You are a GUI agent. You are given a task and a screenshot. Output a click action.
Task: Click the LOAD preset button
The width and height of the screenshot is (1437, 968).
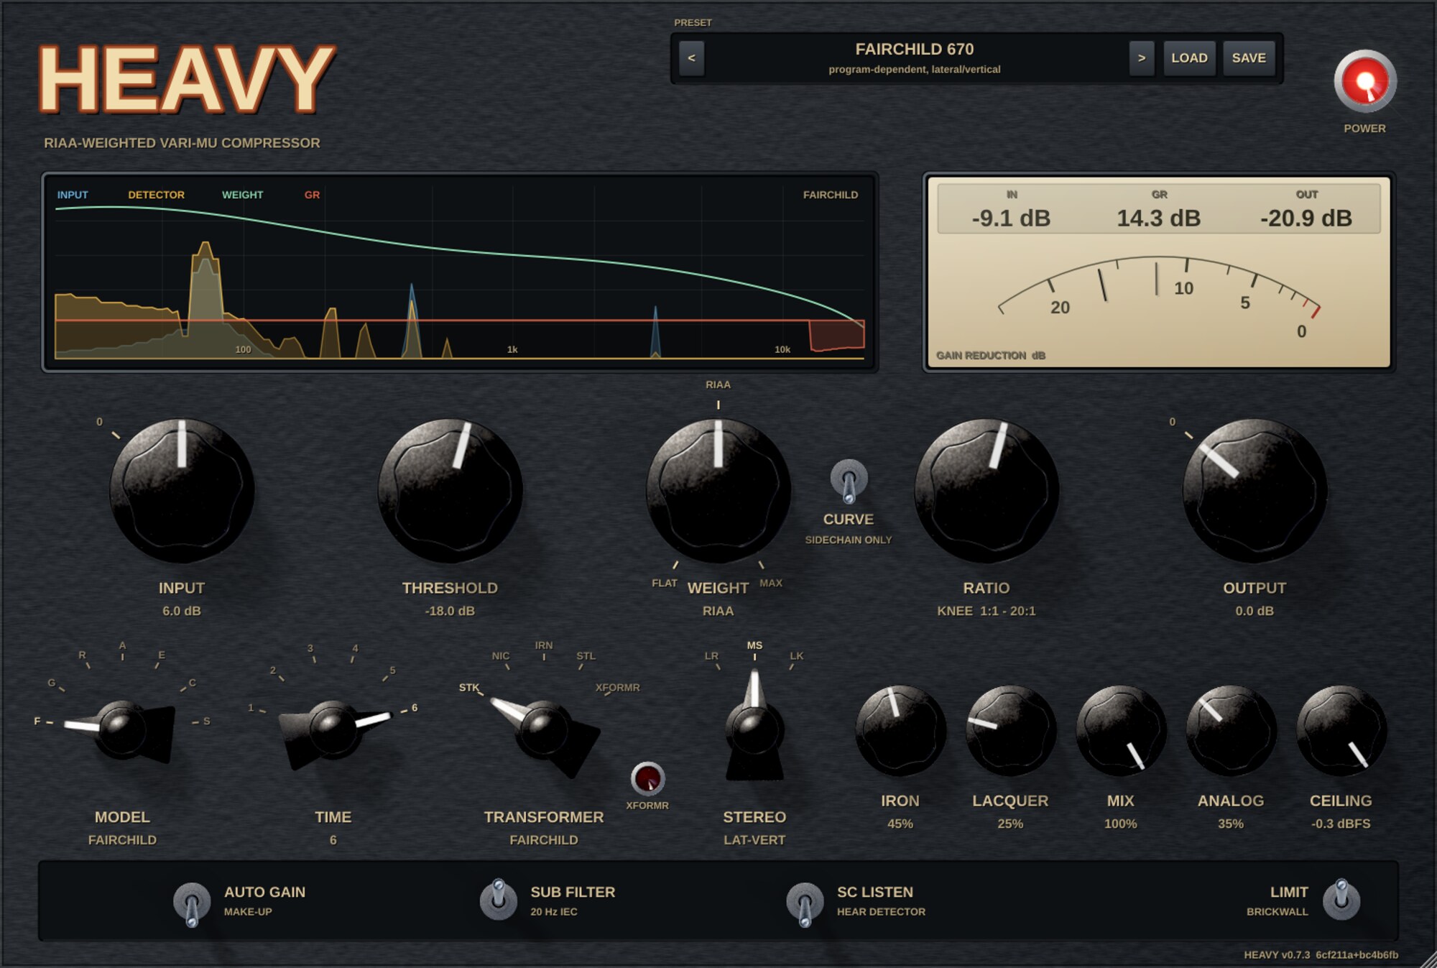(1189, 58)
